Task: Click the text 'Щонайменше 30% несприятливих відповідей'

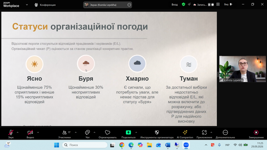Action: 86,92
